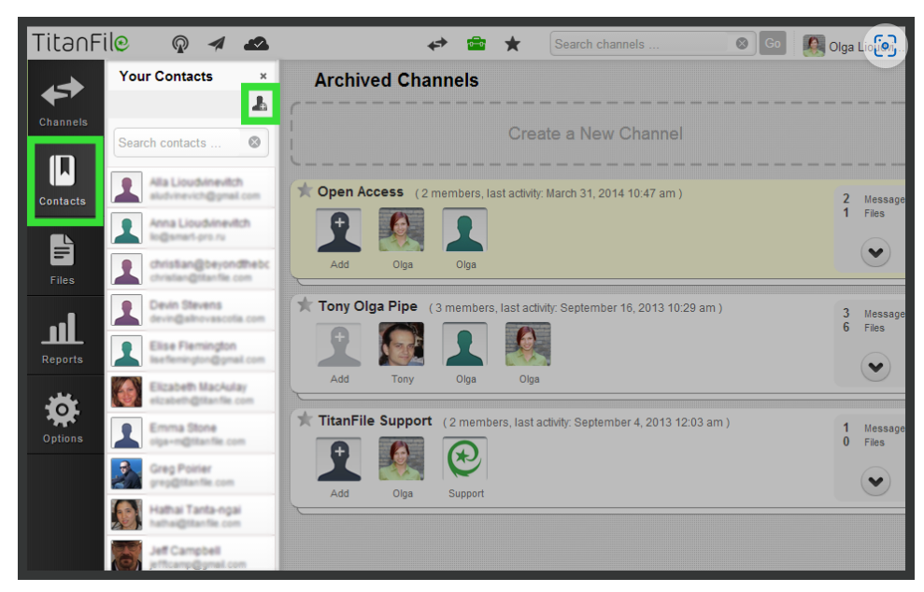Toggle star on TitanFile Support channel
The height and width of the screenshot is (592, 924).
click(305, 419)
